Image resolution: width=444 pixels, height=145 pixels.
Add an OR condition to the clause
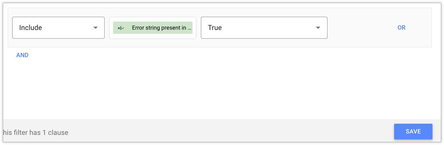click(401, 28)
